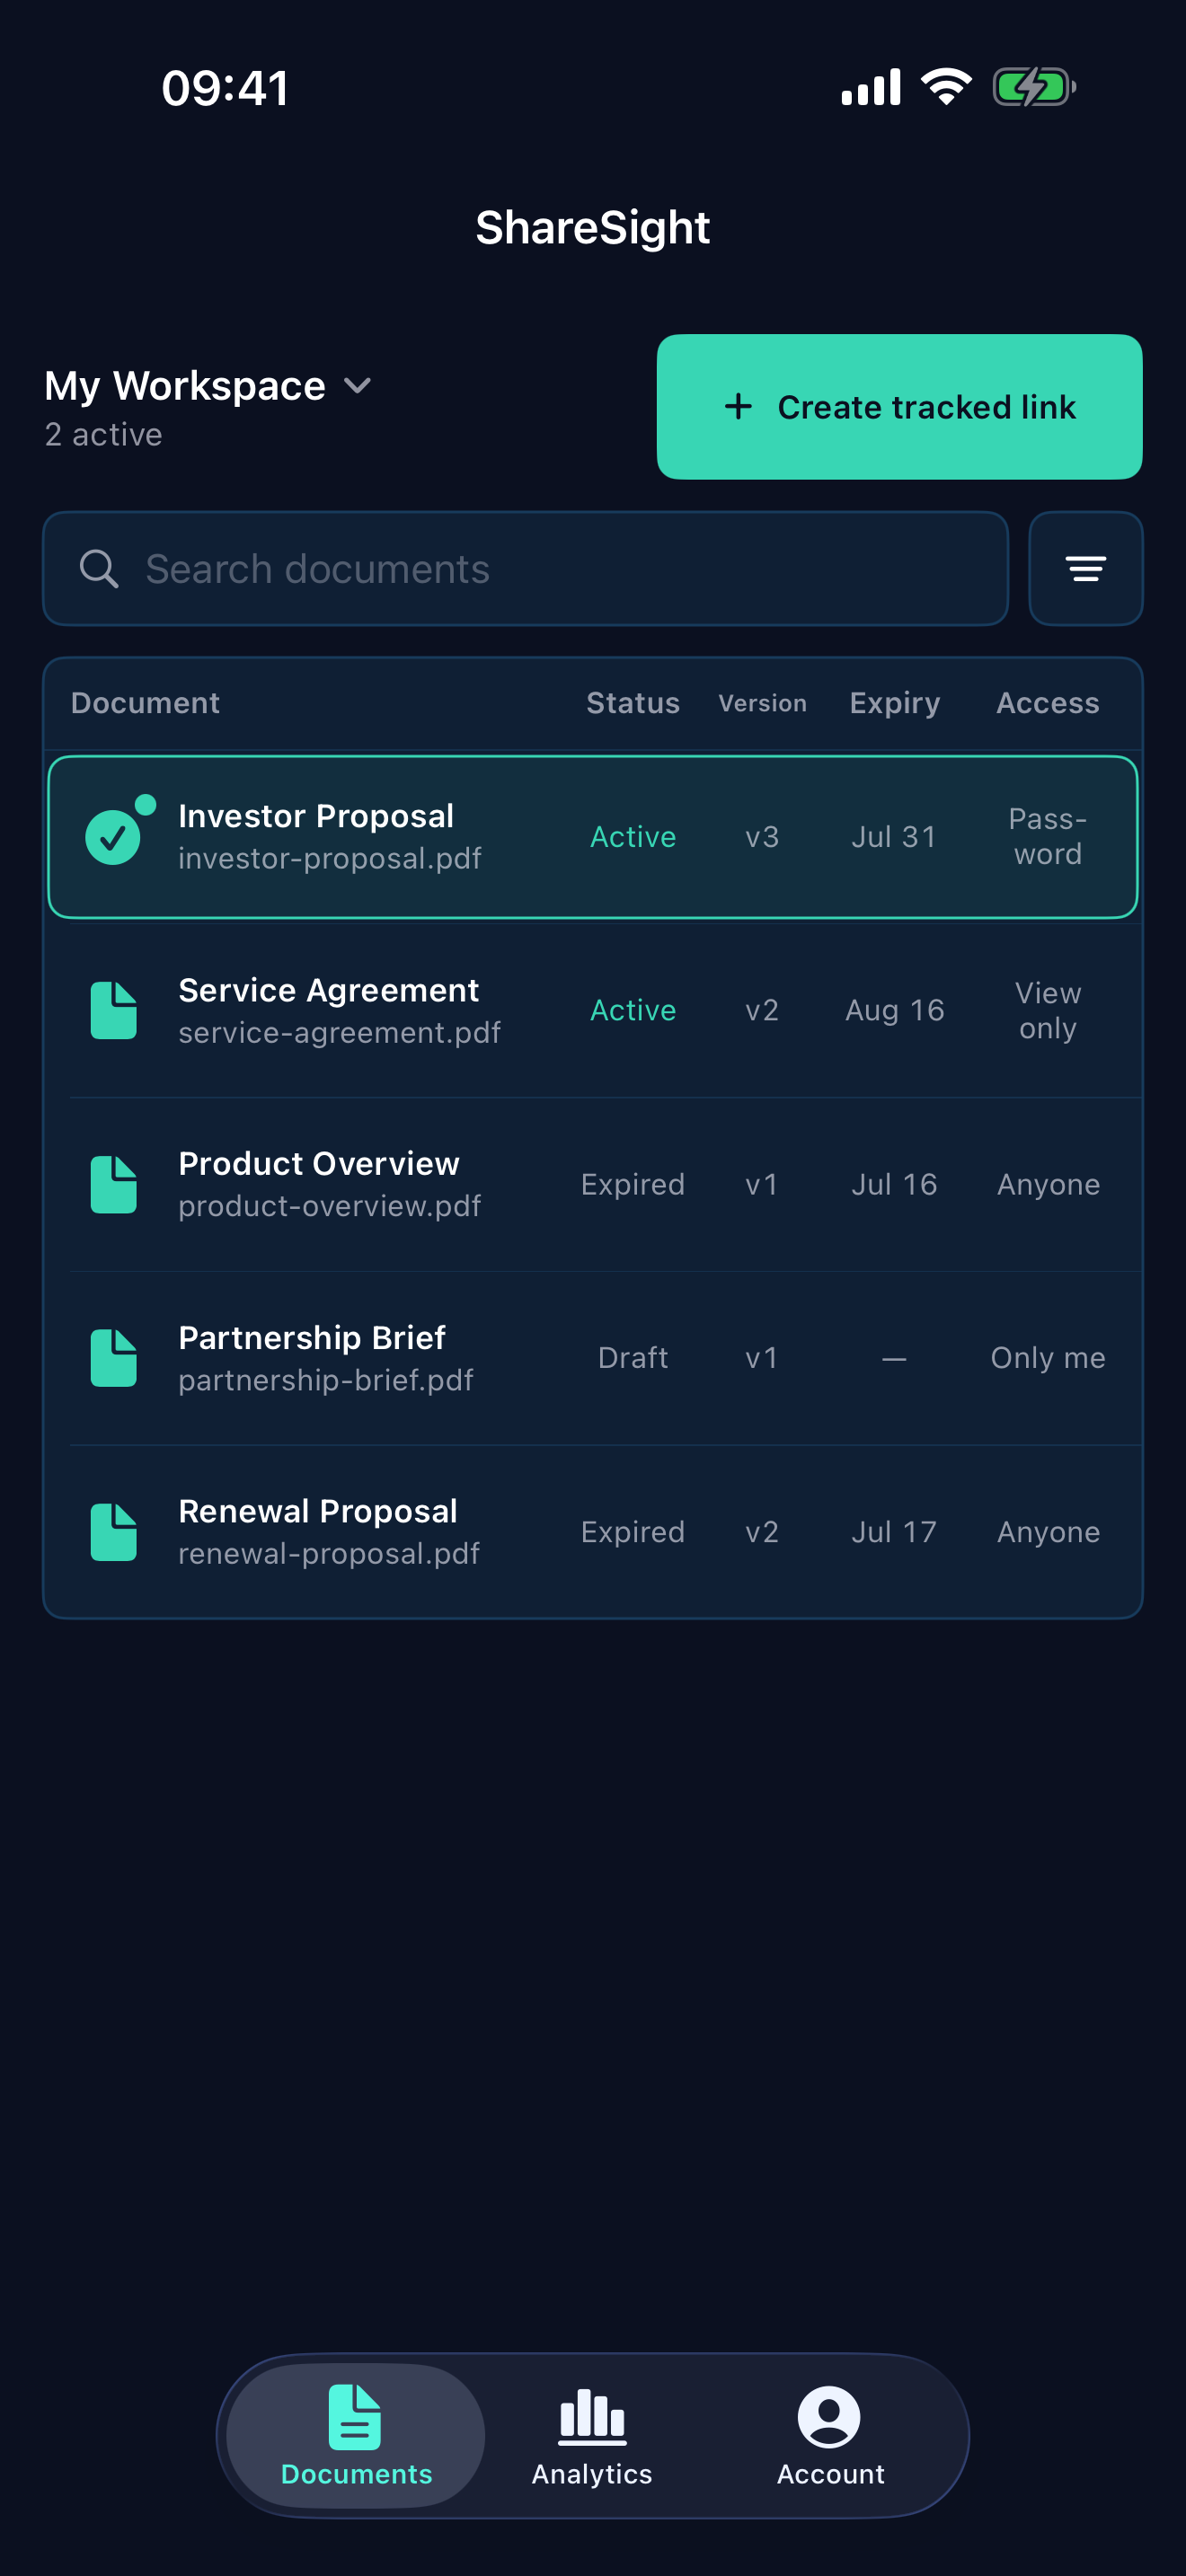Expand the My Workspace dropdown chevron
This screenshot has height=2576, width=1186.
click(357, 386)
